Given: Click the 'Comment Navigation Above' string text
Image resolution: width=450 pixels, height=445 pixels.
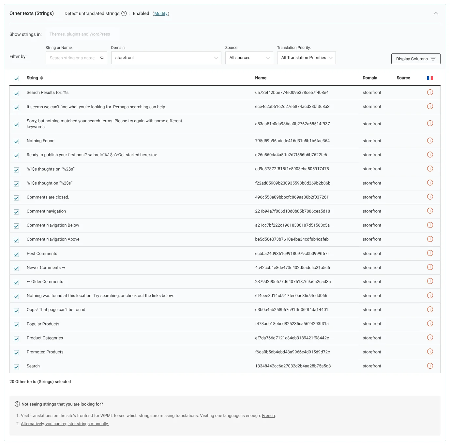Looking at the screenshot, I should [x=53, y=239].
